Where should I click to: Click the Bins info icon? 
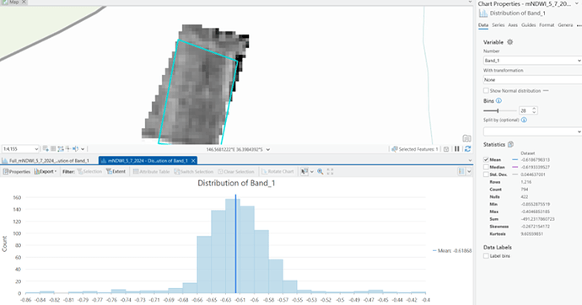[x=498, y=101]
